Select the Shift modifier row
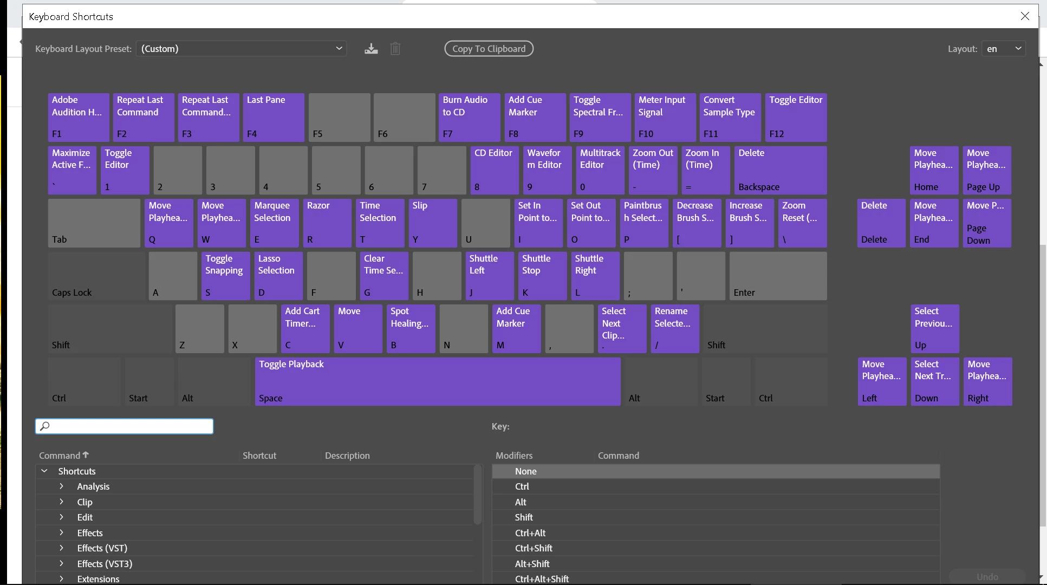 click(x=524, y=517)
